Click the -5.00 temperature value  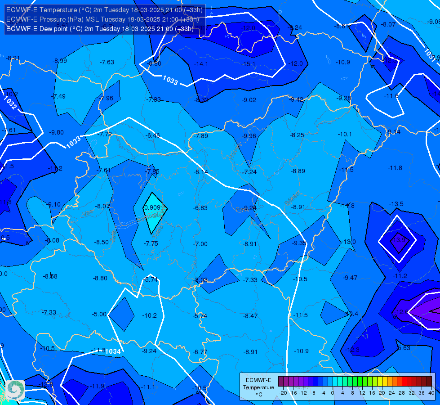pyautogui.click(x=99, y=314)
